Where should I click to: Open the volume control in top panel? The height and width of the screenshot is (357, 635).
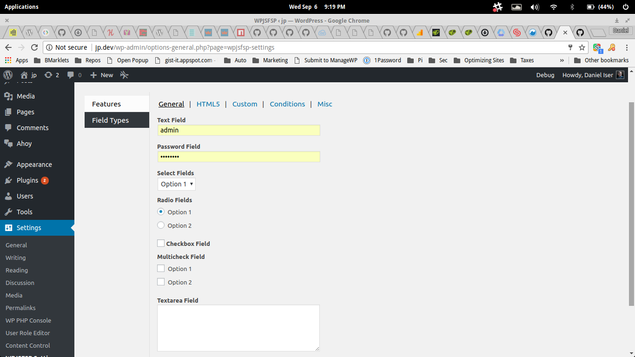click(535, 7)
